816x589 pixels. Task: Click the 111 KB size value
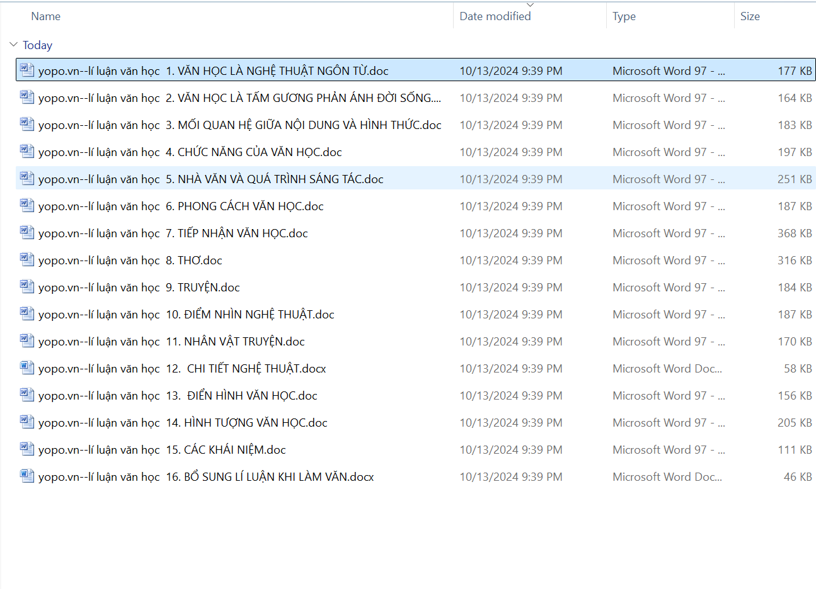(795, 450)
